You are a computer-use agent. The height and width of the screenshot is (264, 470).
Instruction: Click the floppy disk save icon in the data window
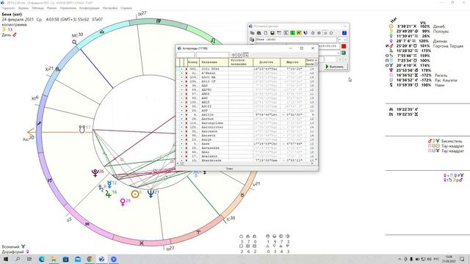tap(272, 32)
